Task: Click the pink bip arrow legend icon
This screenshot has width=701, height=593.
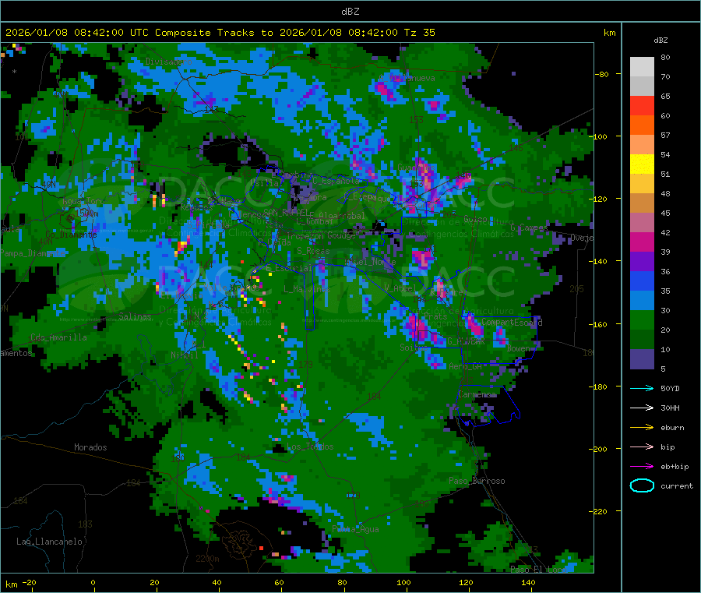Action: (x=642, y=447)
